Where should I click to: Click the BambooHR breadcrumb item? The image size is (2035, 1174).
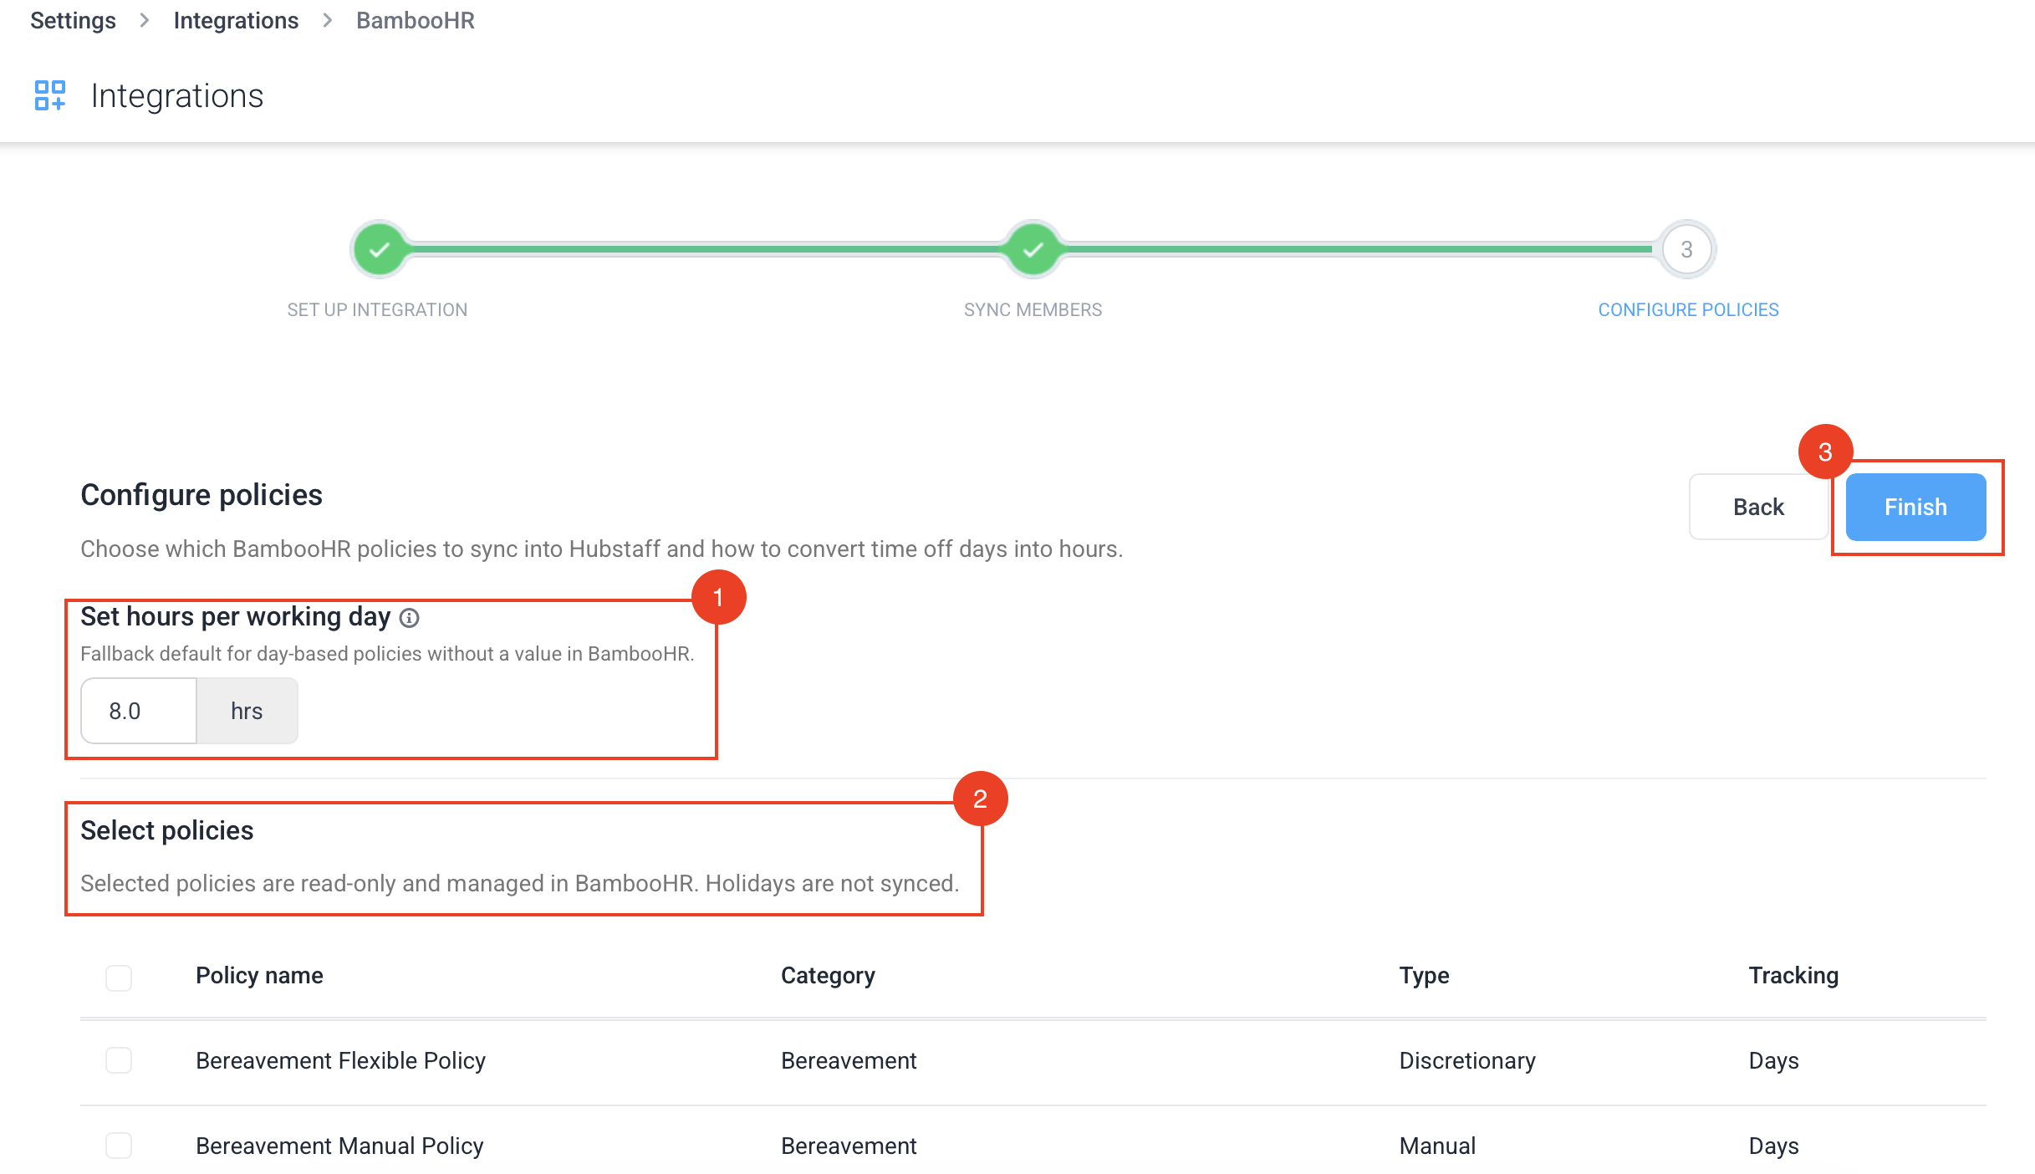pos(416,20)
